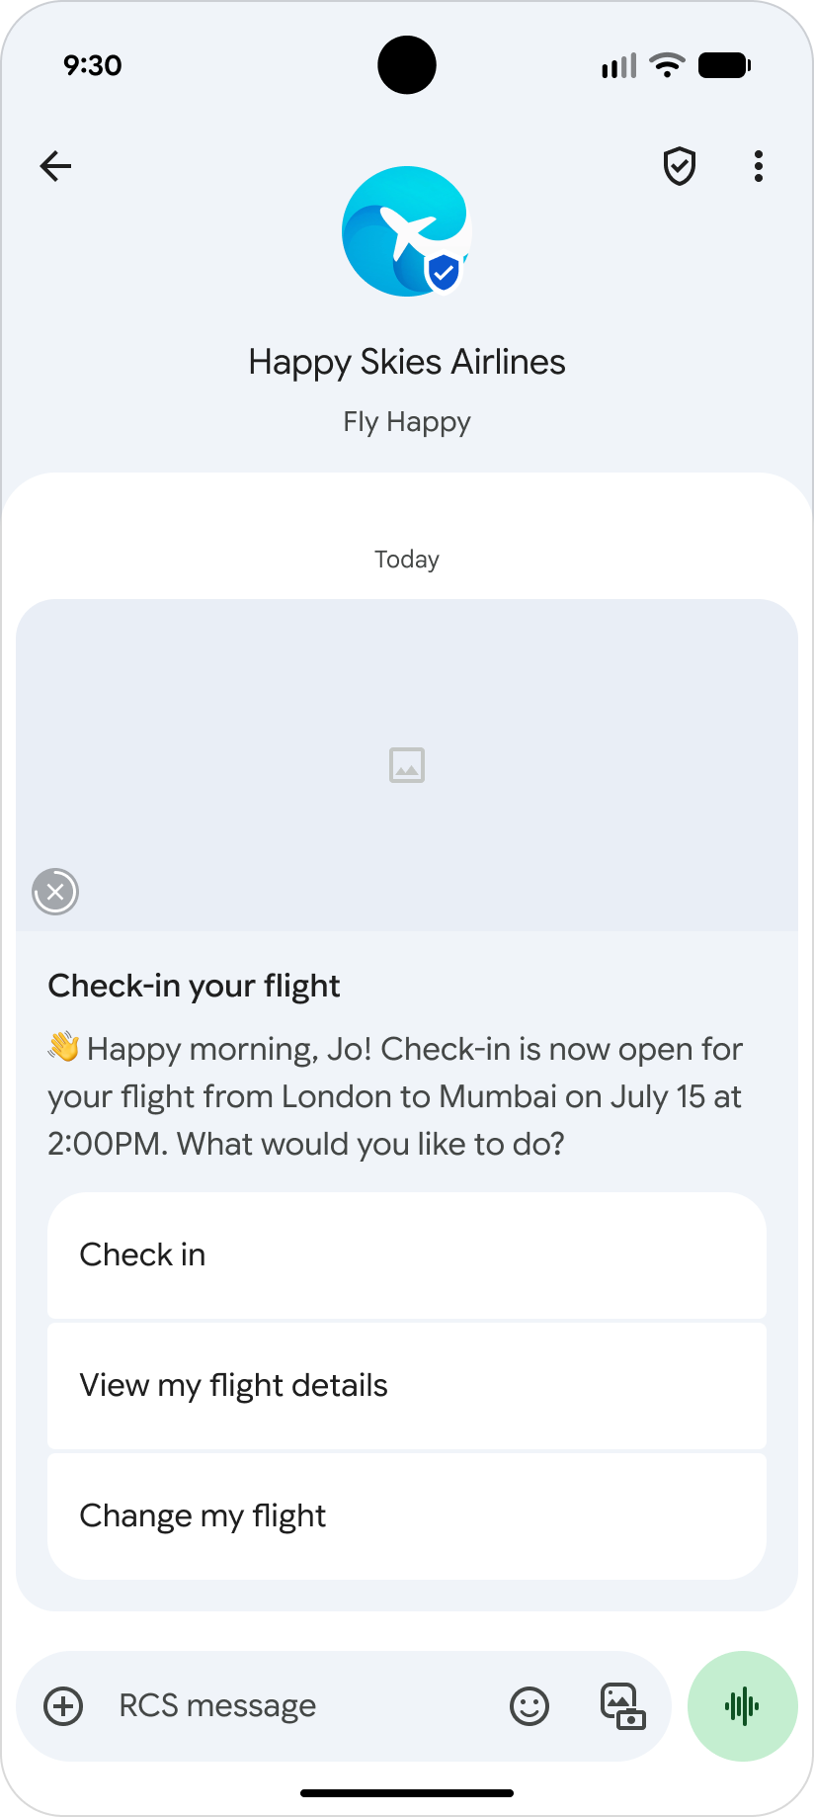Tap the Happy Skies Airlines title
The image size is (814, 1817).
pos(407,362)
